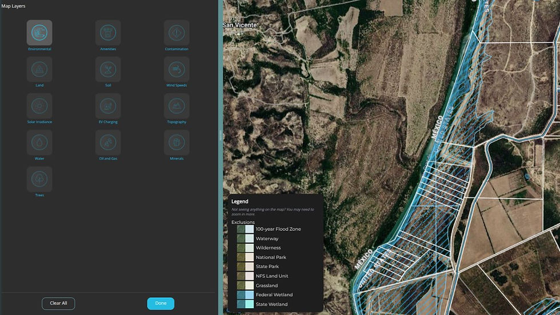Viewport: 560px width, 315px height.
Task: Click the San Vicente map label
Action: (239, 25)
